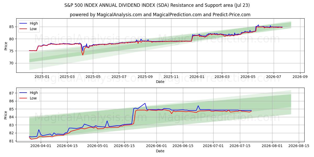Click the '2026-05-15' x-axis label
This screenshot has height=157, width=314.
pos(124,146)
